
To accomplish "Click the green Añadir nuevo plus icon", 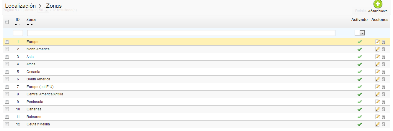I will click(x=378, y=4).
